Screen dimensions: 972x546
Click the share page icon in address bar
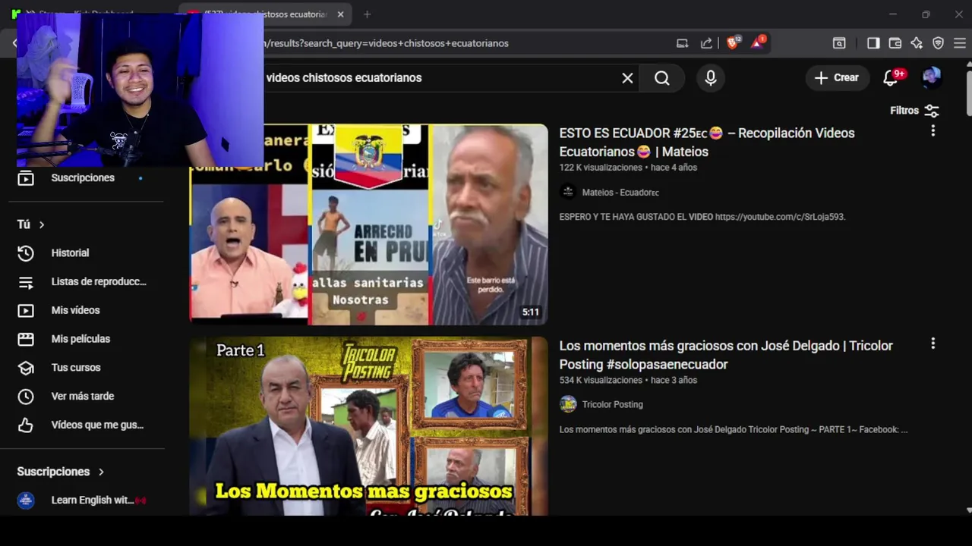(707, 43)
